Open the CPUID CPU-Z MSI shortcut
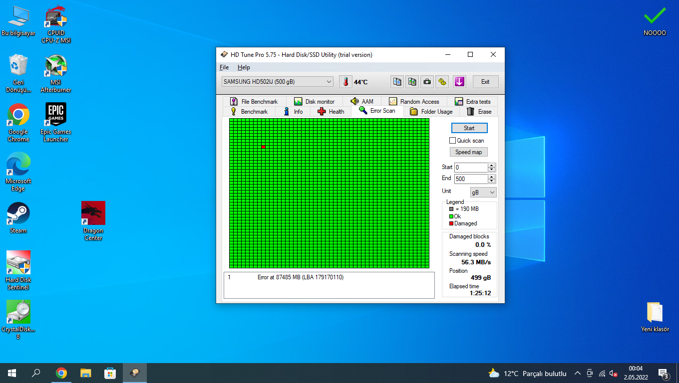Viewport: 679px width, 383px height. point(56,24)
